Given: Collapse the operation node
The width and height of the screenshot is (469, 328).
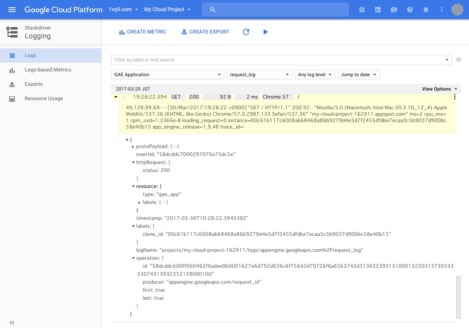Looking at the screenshot, I should click(133, 258).
